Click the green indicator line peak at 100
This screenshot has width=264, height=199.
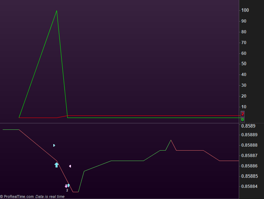(x=57, y=11)
